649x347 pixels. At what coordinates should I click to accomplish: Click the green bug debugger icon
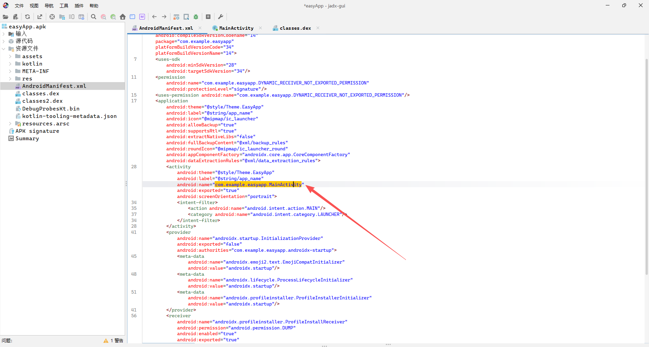[196, 17]
